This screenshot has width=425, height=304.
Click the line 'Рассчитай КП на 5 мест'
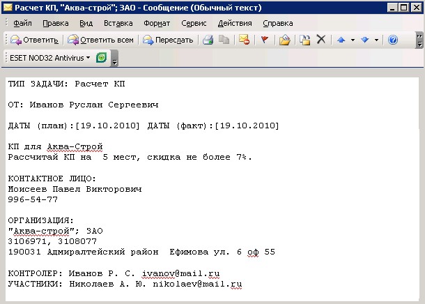74,158
